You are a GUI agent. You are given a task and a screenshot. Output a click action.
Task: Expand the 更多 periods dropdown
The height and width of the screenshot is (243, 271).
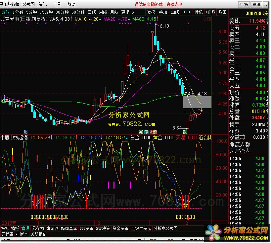127,12
